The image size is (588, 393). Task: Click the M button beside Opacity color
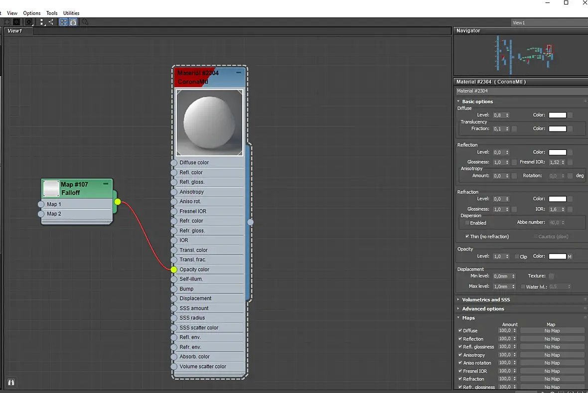click(570, 257)
